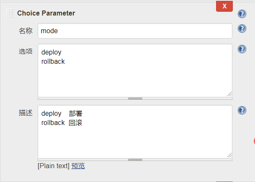Viewport: 255px width, 182px height.
Task: Click the 名称 input containing mode
Action: 135,31
